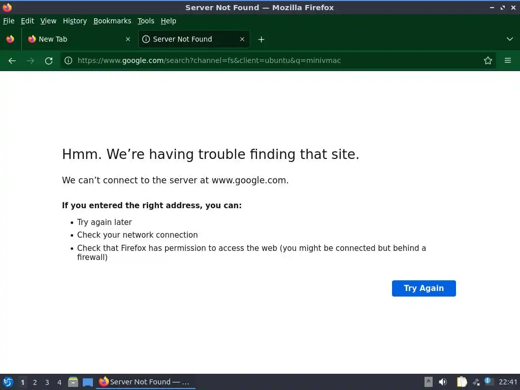
Task: Click the 22:41 clock
Action: point(508,382)
